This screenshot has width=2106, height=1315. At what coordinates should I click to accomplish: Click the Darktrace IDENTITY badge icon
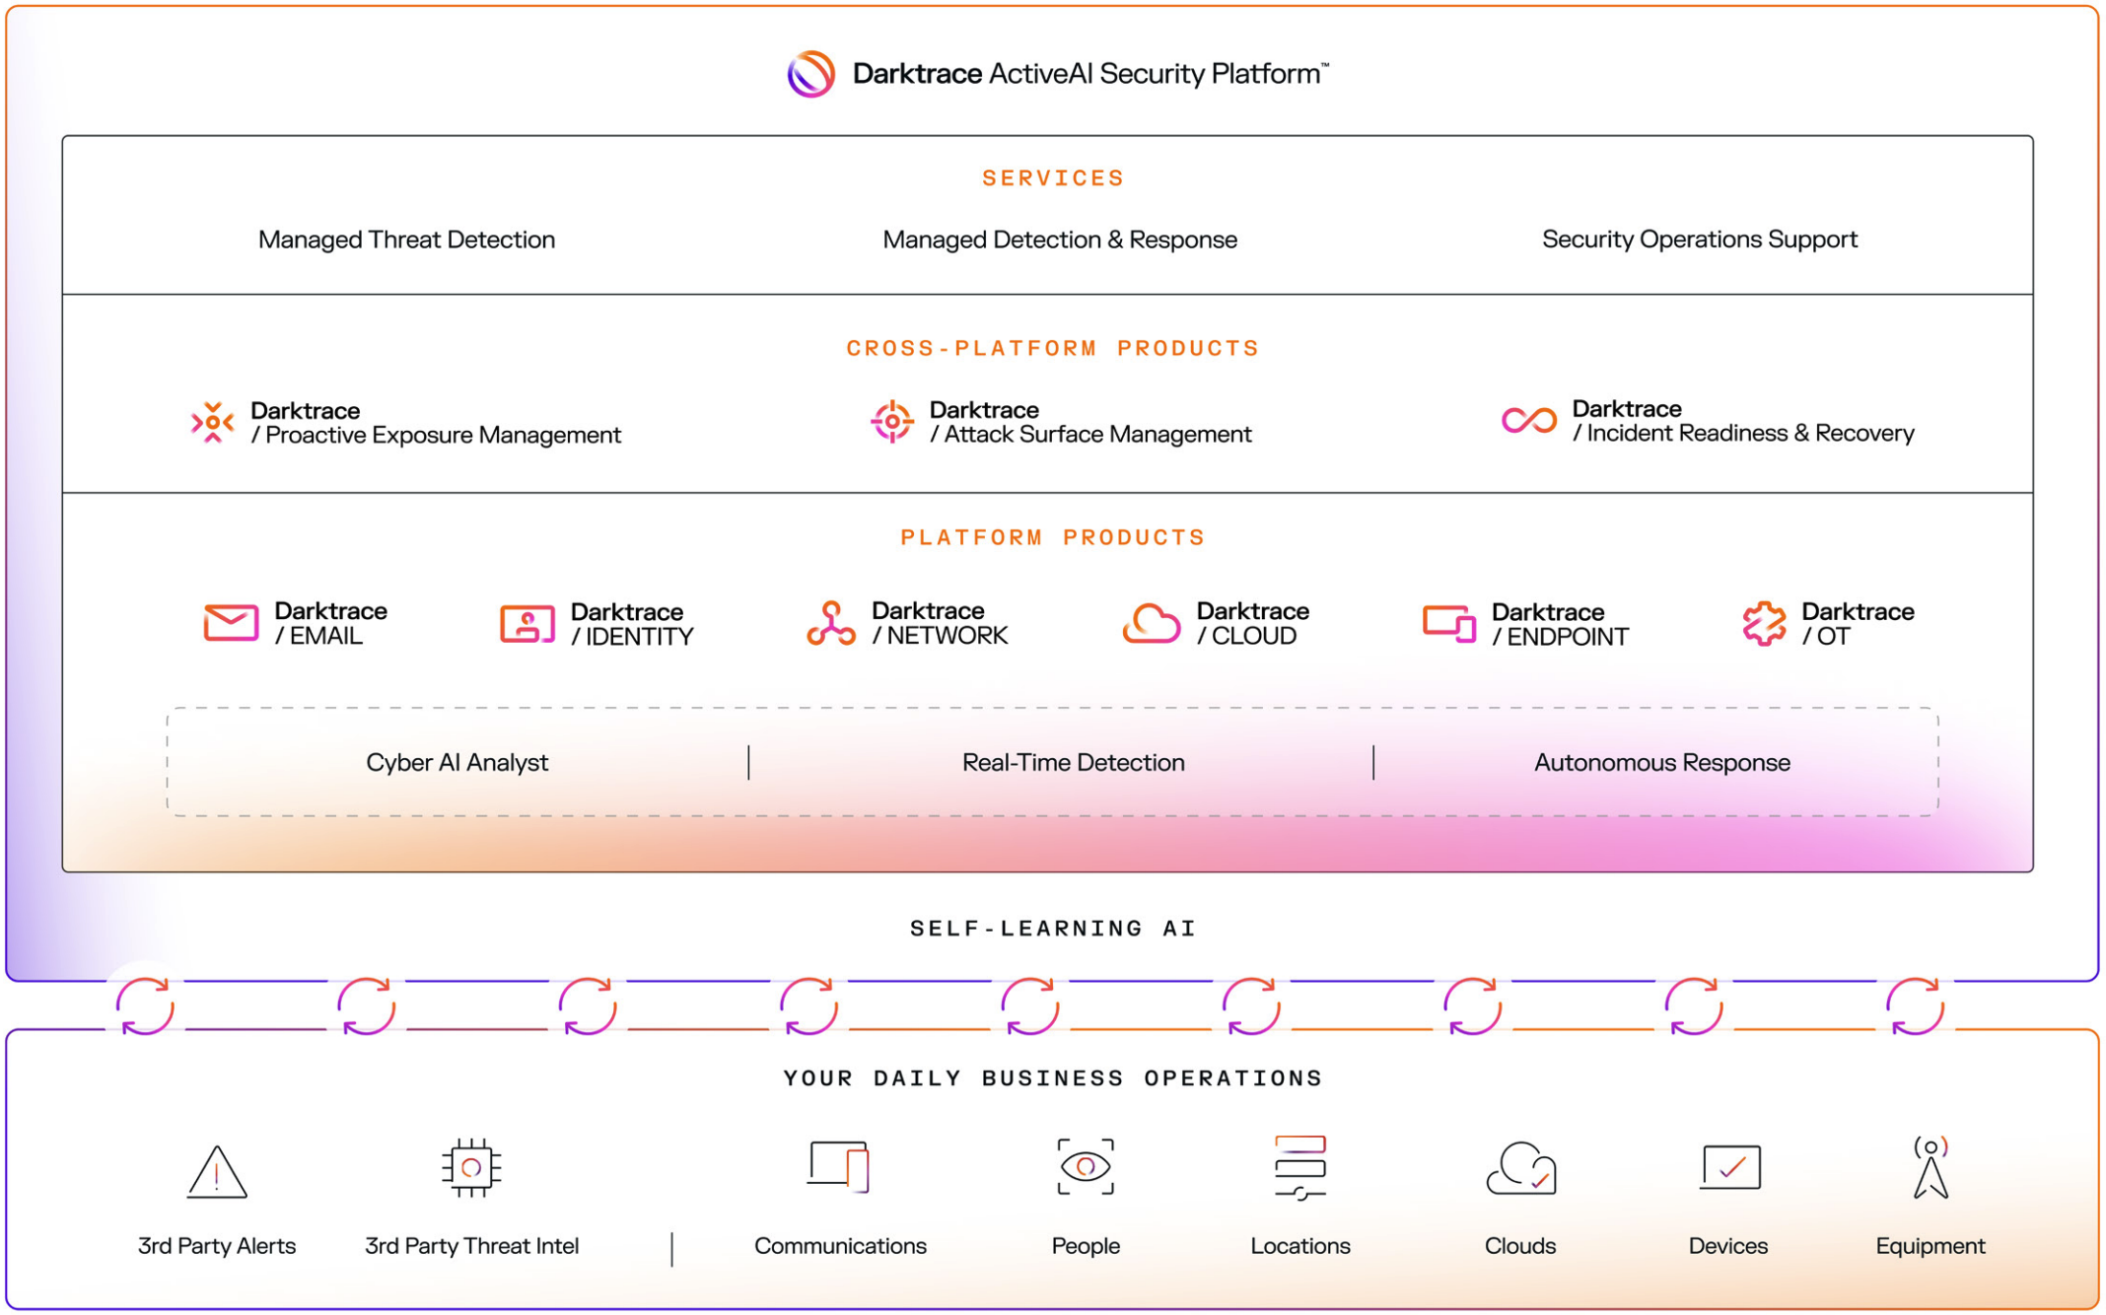[x=527, y=624]
